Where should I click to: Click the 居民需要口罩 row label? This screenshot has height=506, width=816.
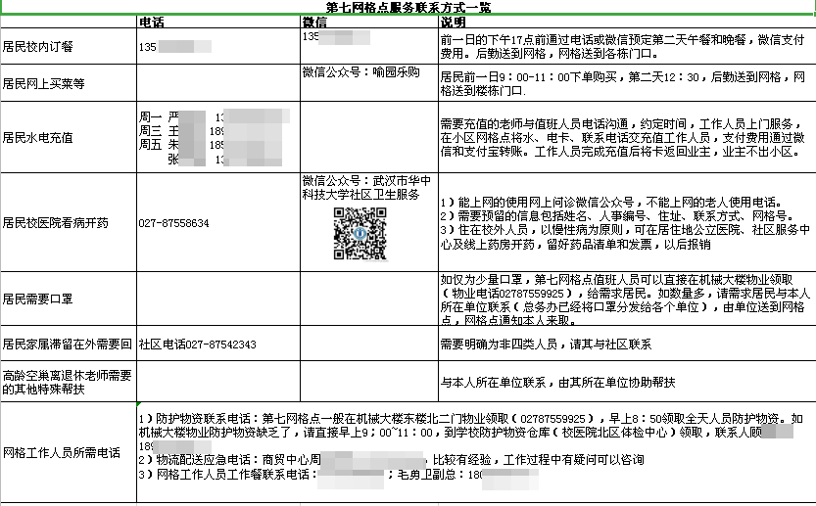(x=38, y=299)
